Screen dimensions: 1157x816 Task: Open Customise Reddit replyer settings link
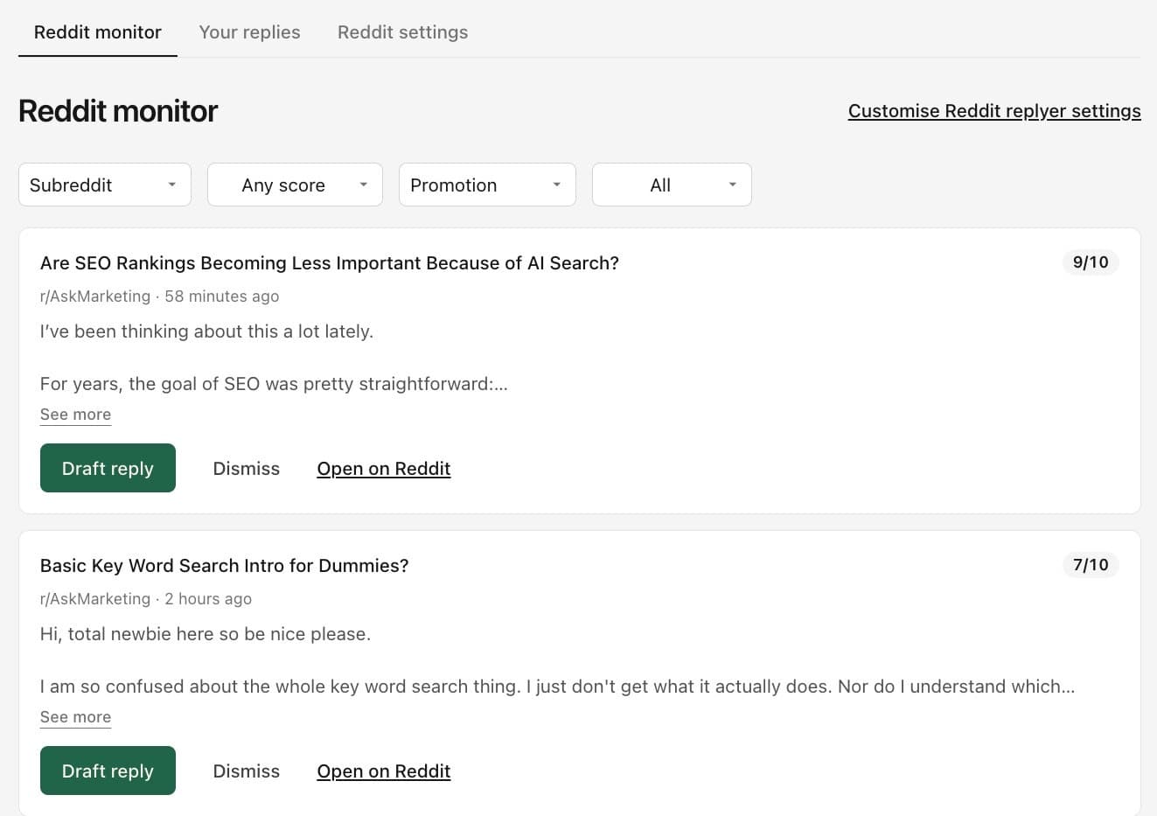tap(994, 111)
